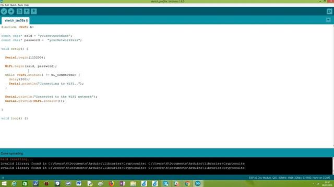Viewport: 334px width, 187px height.
Task: Click the "Connecting to WiFi.." println line
Action: pyautogui.click(x=46, y=84)
